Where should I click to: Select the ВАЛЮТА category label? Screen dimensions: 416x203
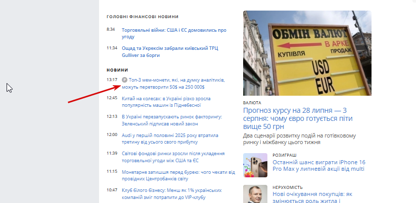252,103
